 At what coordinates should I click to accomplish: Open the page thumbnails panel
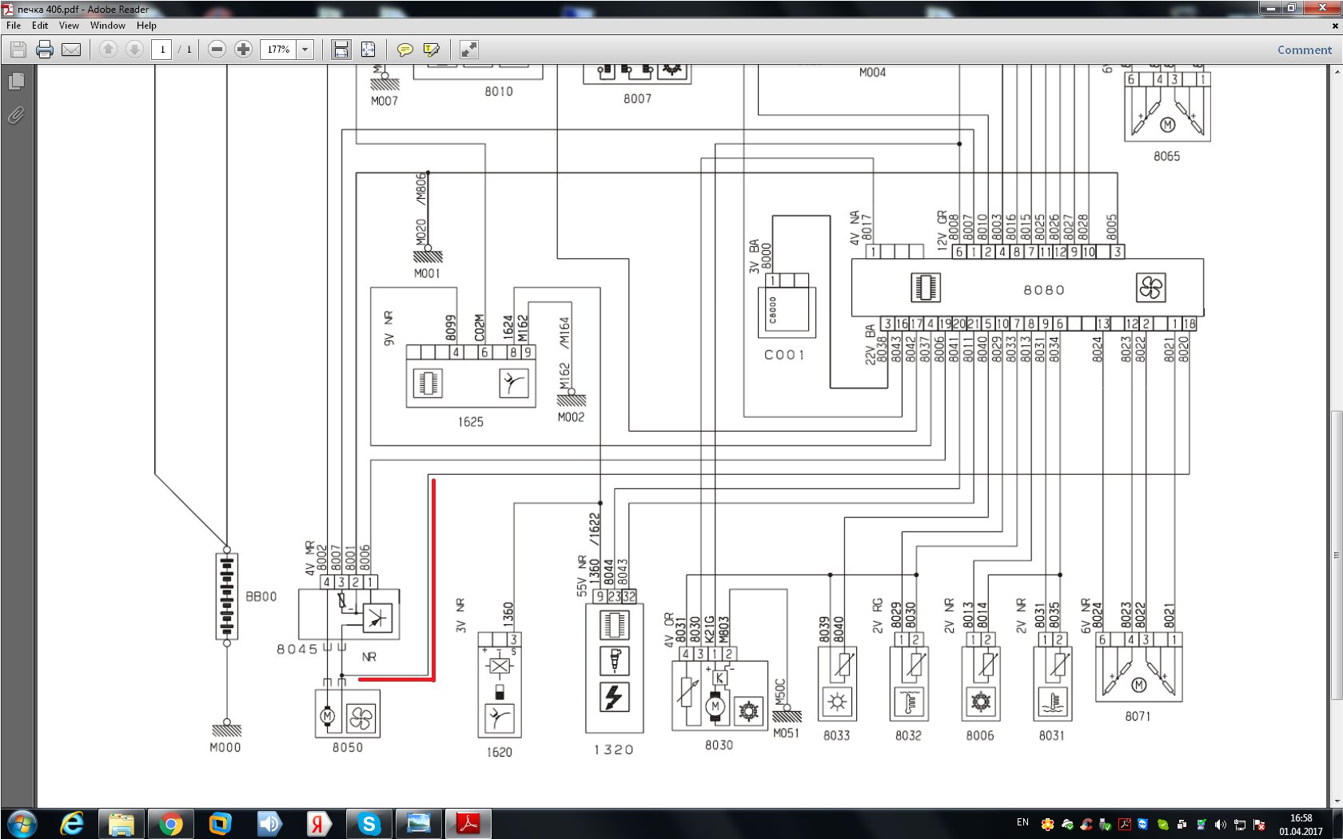16,82
